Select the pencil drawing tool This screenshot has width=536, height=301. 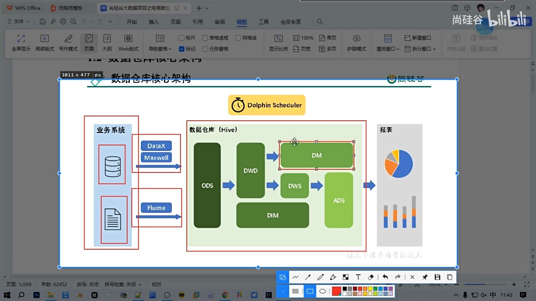(321, 277)
